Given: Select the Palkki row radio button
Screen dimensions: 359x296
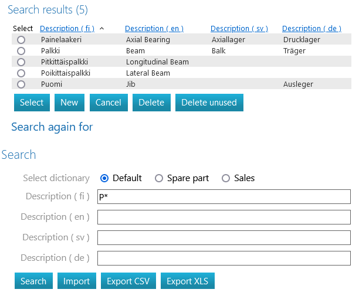Looking at the screenshot, I should [22, 51].
